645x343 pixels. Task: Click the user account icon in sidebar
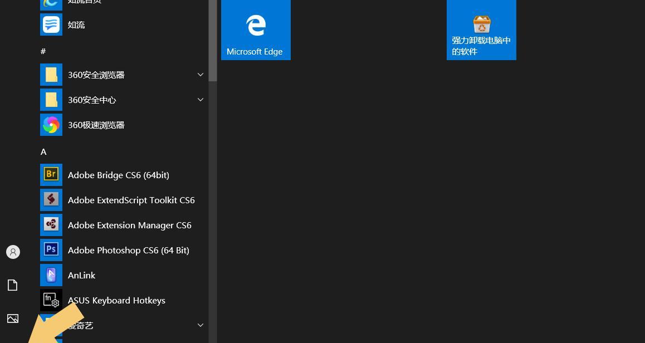pos(13,252)
